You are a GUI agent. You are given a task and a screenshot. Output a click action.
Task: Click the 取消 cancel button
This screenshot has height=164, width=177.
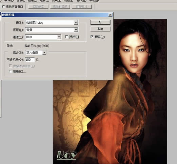pyautogui.click(x=100, y=29)
